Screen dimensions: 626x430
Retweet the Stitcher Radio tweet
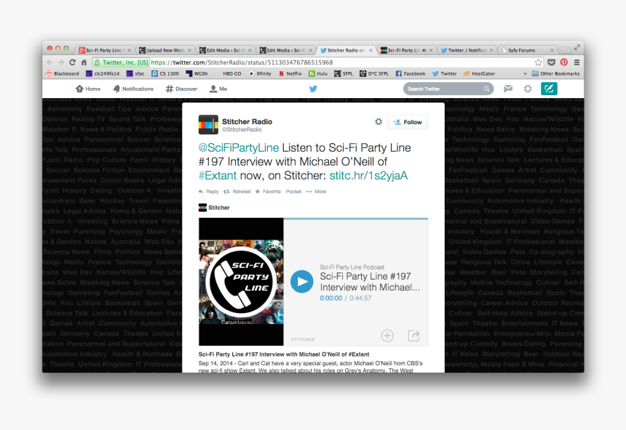tap(237, 192)
